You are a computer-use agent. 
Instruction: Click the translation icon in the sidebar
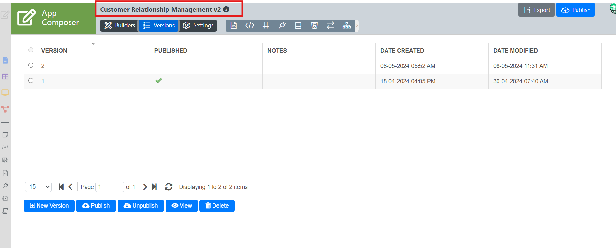(5, 160)
